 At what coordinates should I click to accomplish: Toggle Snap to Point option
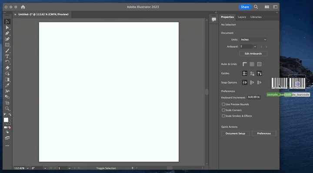245,83
